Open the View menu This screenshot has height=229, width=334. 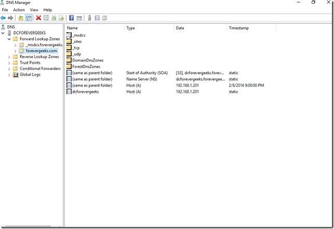pos(34,10)
